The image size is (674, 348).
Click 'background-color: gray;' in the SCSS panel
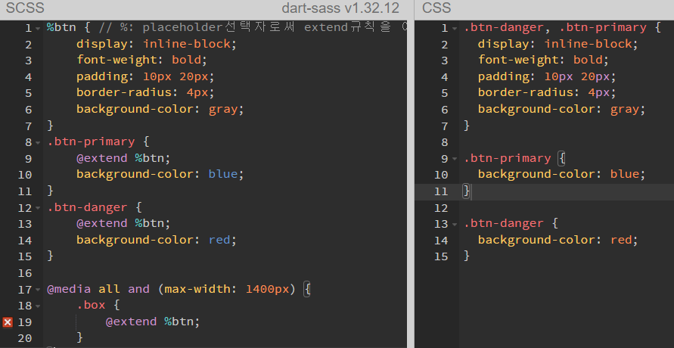click(x=160, y=109)
